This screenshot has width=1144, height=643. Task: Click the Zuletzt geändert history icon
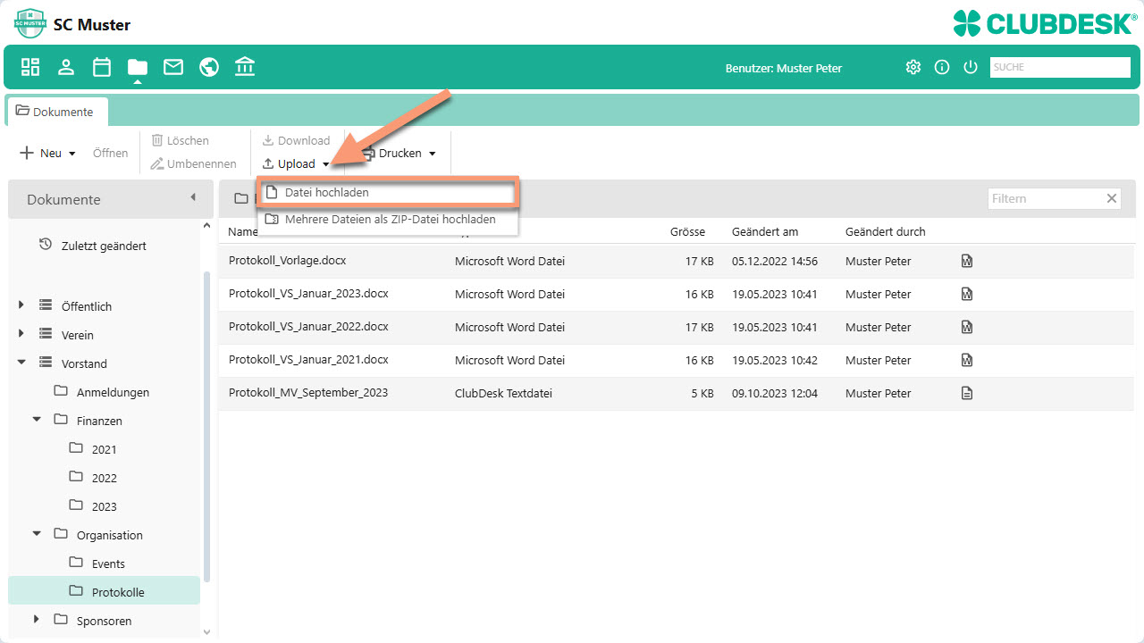click(x=46, y=245)
